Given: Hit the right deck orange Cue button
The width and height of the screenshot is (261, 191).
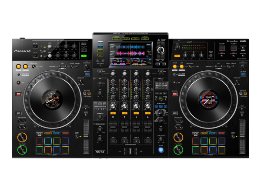Looking at the screenshot, I should click(x=178, y=137).
